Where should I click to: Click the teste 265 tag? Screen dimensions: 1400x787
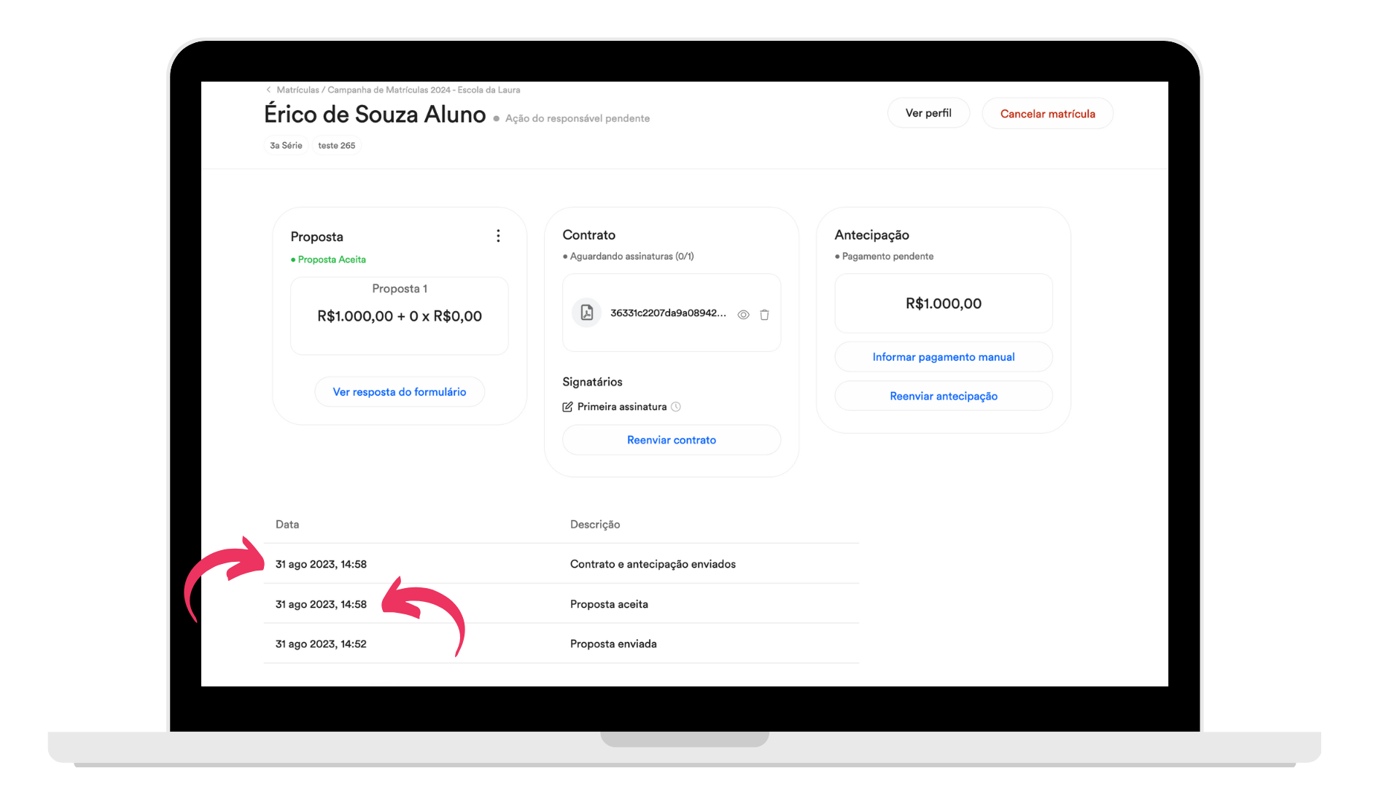click(x=337, y=146)
